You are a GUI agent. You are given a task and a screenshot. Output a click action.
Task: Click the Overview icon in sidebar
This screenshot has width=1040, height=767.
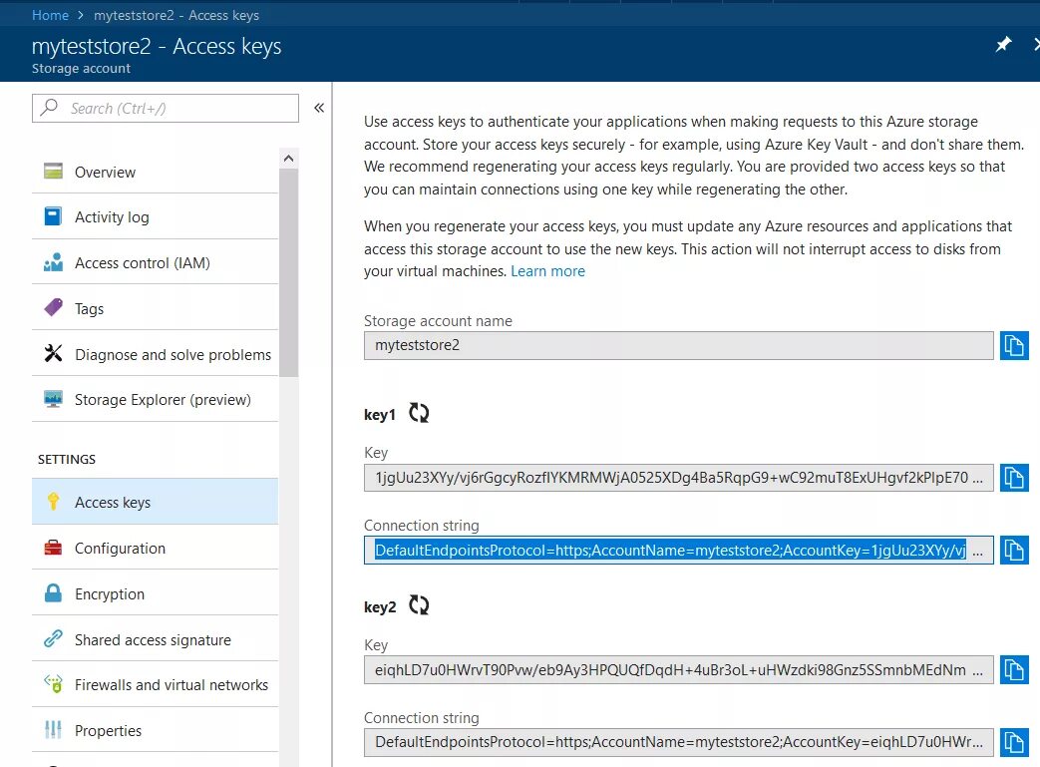pos(53,172)
